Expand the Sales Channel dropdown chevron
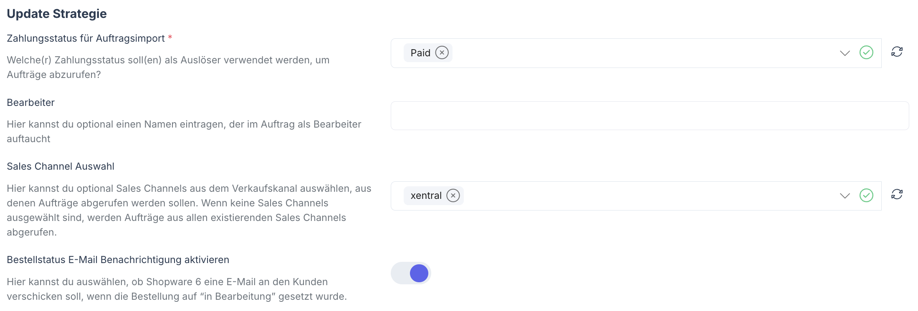The height and width of the screenshot is (311, 918). click(x=845, y=196)
